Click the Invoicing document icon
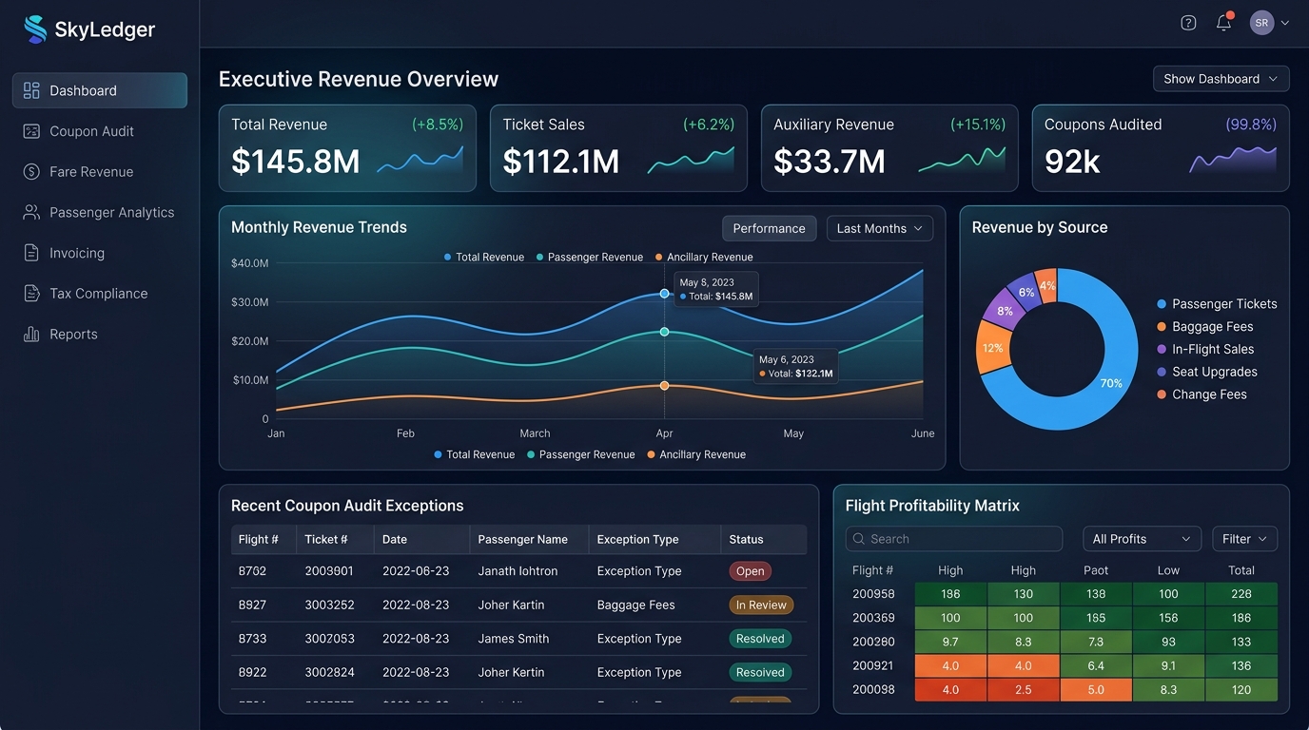Viewport: 1309px width, 730px height. click(x=31, y=253)
